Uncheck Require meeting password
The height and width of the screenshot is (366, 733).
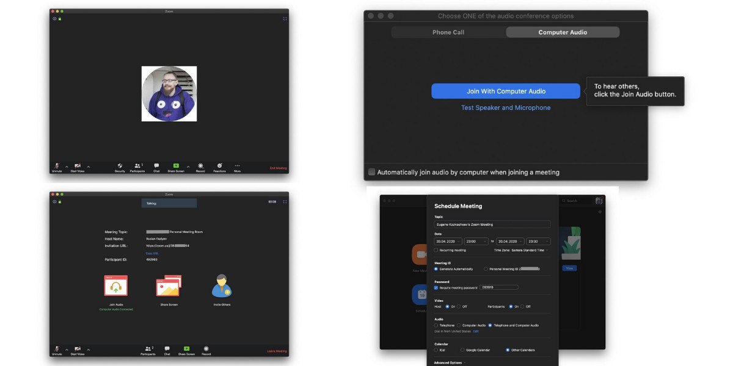point(436,287)
